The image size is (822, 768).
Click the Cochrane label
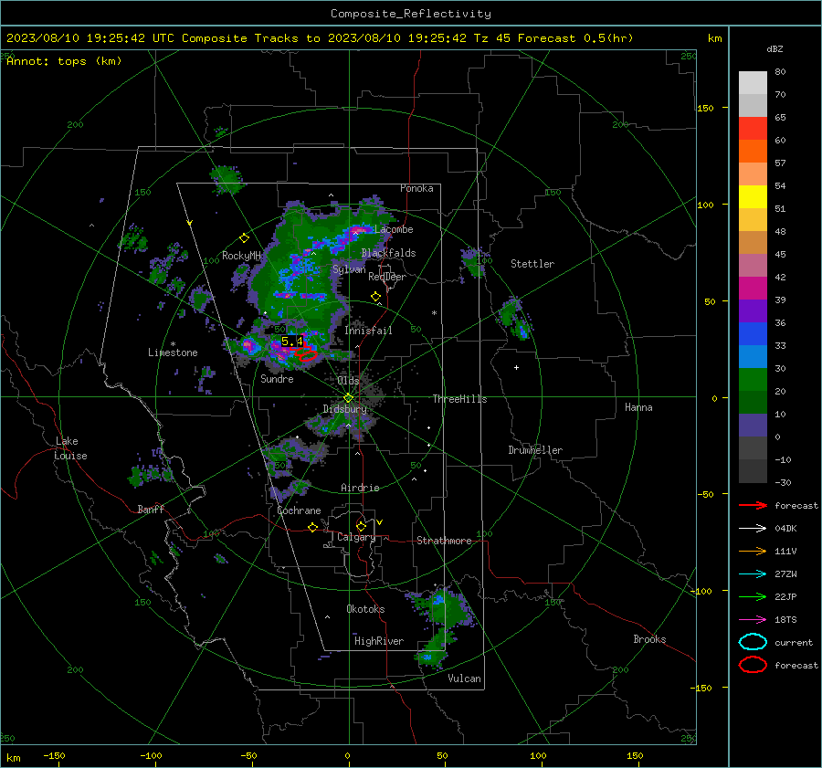299,510
